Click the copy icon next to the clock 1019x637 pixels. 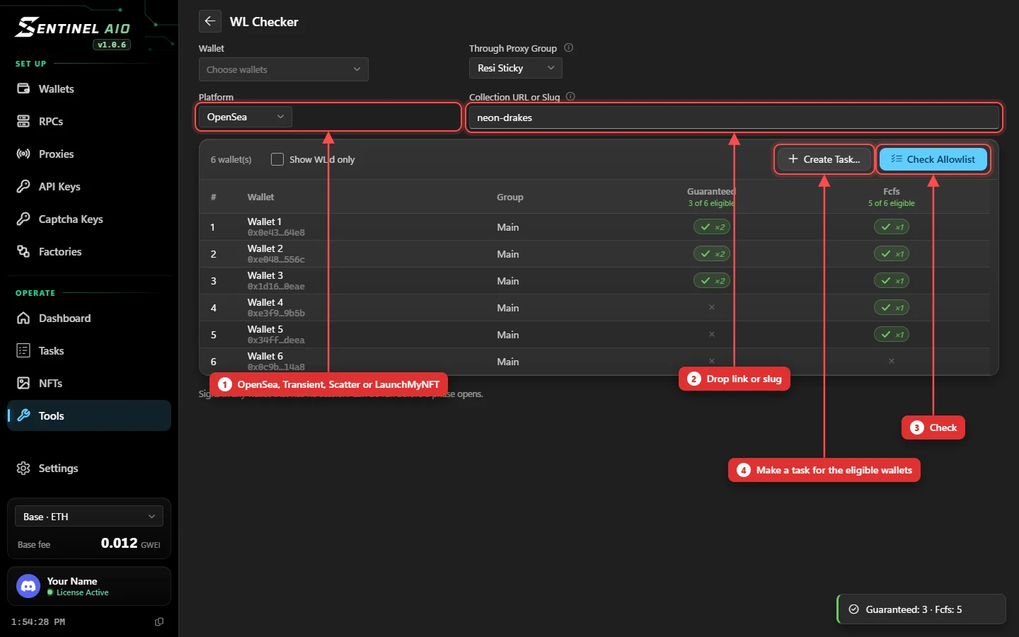click(159, 621)
